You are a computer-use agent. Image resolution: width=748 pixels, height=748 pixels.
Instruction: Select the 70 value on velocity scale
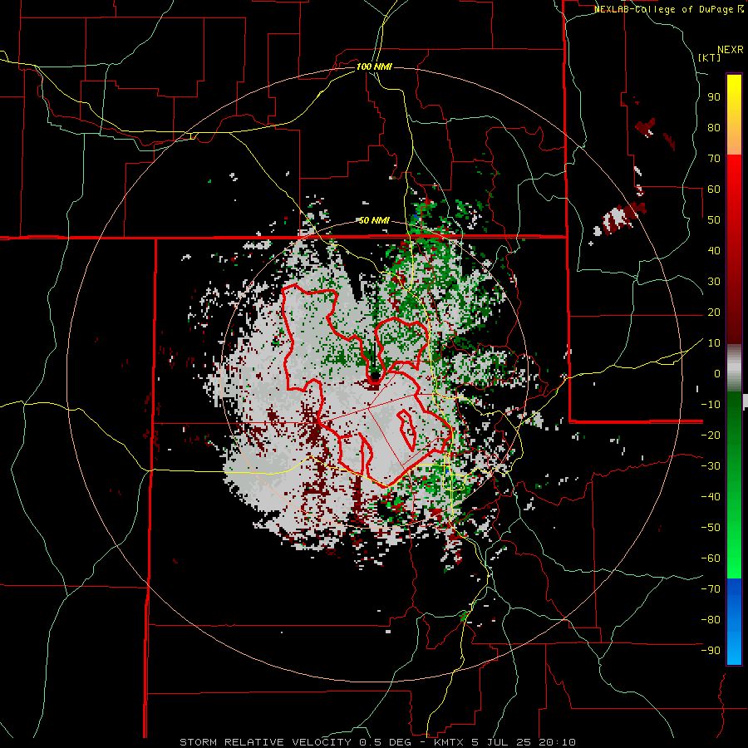click(714, 159)
